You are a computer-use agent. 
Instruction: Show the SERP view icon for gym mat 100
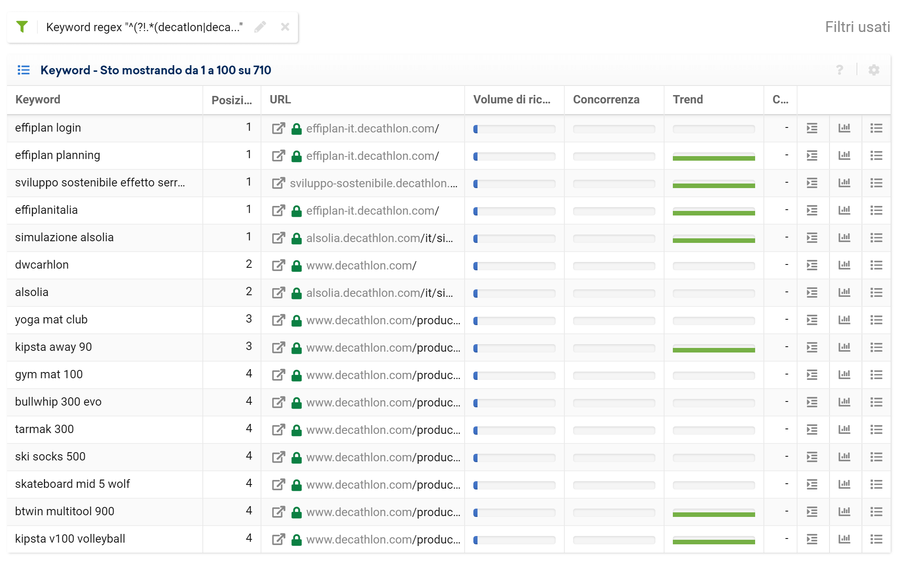click(812, 375)
